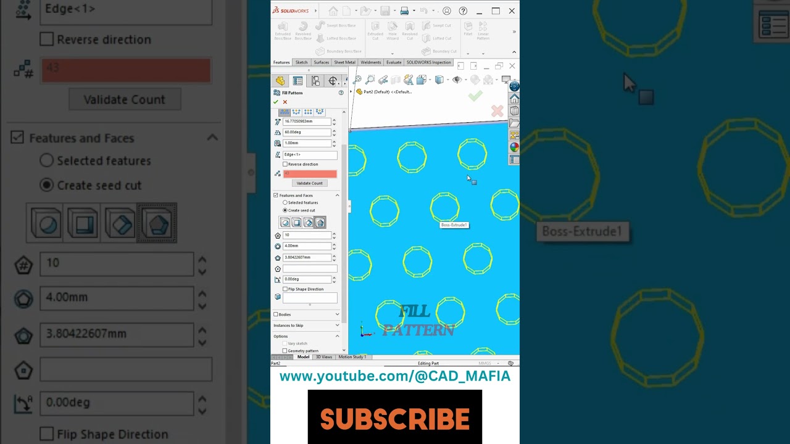
Task: Select the Perforation pattern layout icon
Action: pos(285,112)
